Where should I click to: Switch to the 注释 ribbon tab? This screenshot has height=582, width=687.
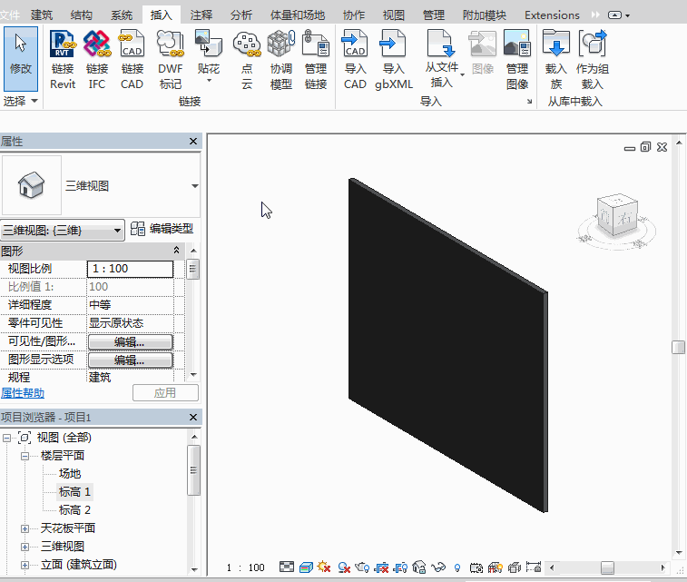(201, 15)
